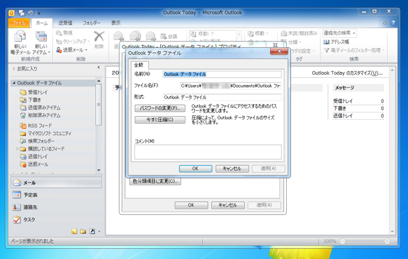Open the e-mail filter (電子メールのフィルター処理) dropdown
The width and height of the screenshot is (408, 259).
click(354, 50)
